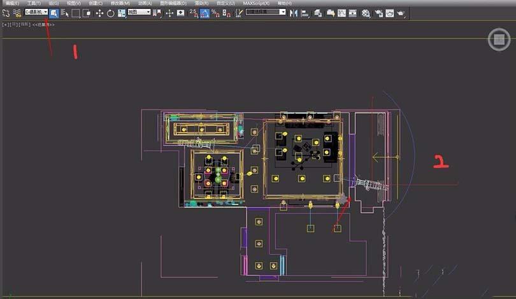Open the Material Editor
This screenshot has width=516, height=299.
tap(366, 13)
